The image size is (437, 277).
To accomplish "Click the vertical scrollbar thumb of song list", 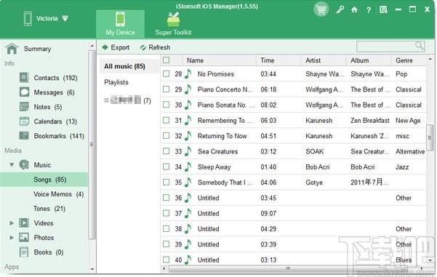I will [430, 137].
